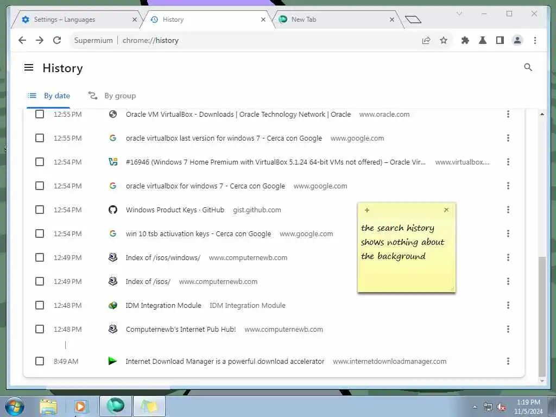The height and width of the screenshot is (417, 556).
Task: Open the Chrome Labs flask icon
Action: click(483, 40)
